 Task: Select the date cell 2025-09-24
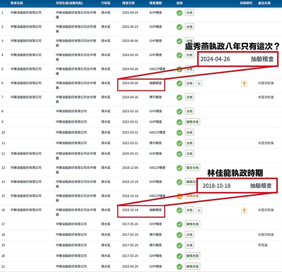pyautogui.click(x=130, y=13)
